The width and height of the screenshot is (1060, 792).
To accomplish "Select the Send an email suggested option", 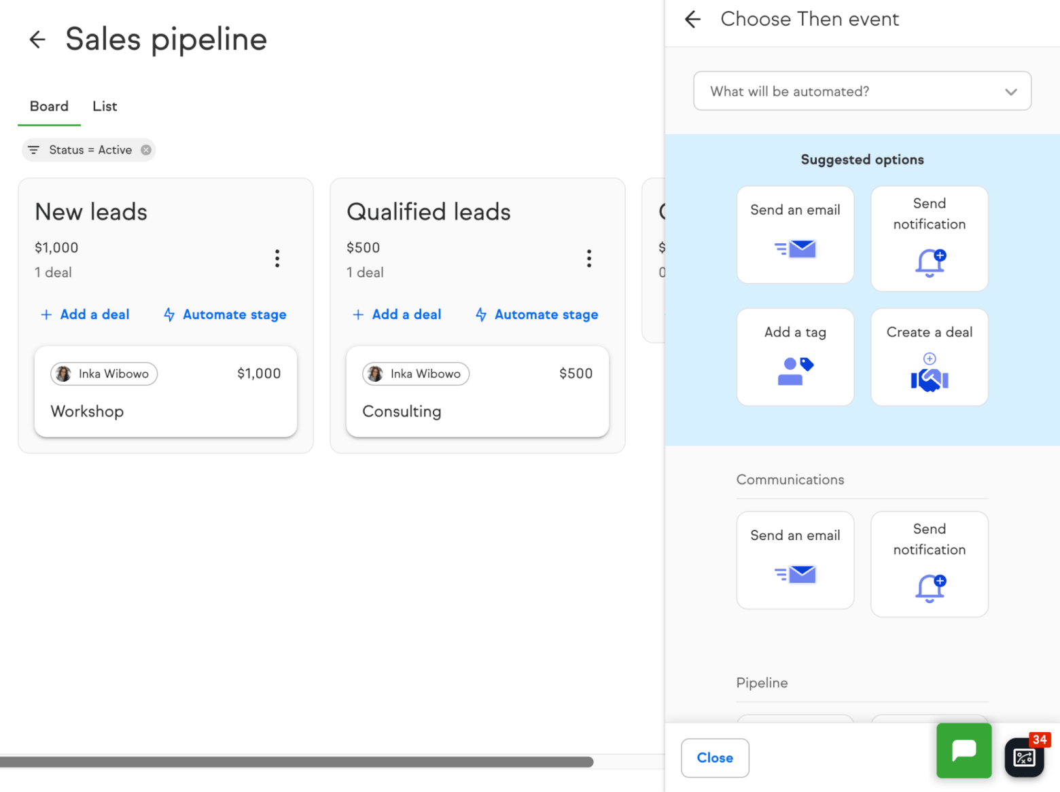I will pos(795,234).
